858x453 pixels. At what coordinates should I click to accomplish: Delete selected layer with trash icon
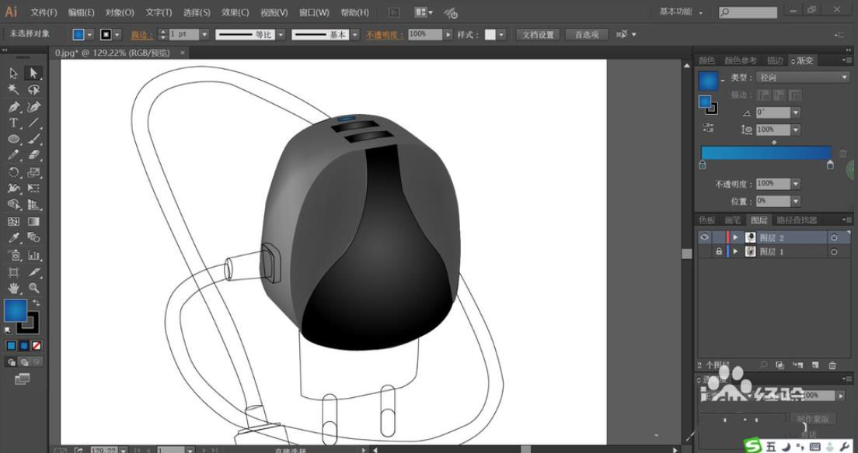832,365
